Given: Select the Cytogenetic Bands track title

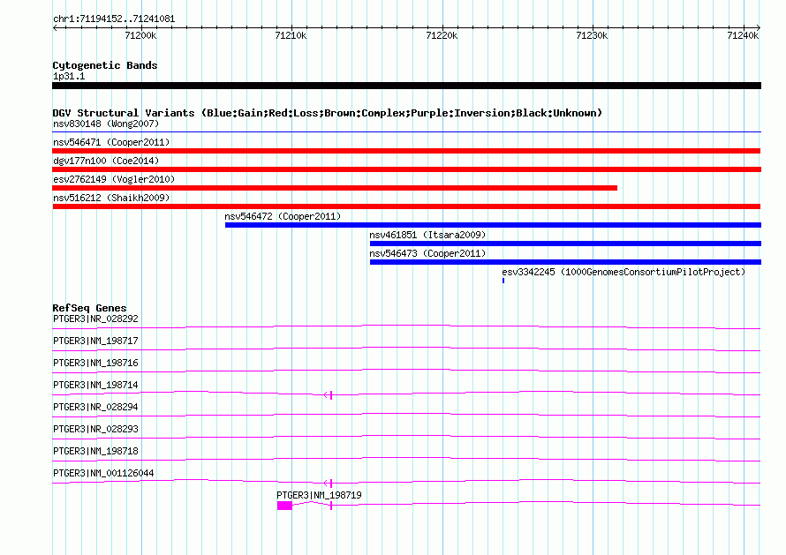Looking at the screenshot, I should point(105,65).
